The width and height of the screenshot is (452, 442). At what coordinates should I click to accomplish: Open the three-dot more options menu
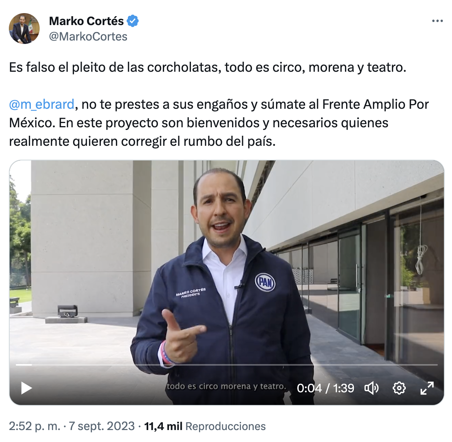tap(437, 21)
